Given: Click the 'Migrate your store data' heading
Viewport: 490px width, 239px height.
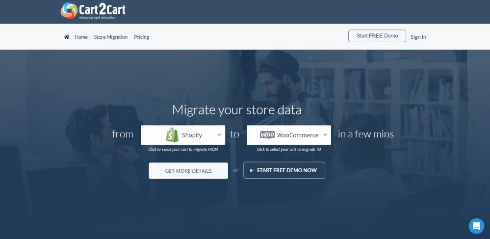Looking at the screenshot, I should click(x=237, y=110).
